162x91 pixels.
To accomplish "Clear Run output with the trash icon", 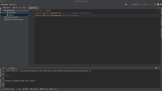I will [3, 84].
